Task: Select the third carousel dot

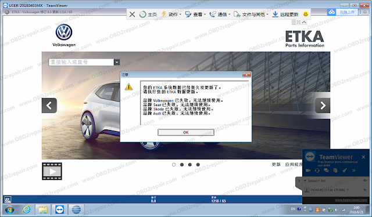Action: pos(190,165)
